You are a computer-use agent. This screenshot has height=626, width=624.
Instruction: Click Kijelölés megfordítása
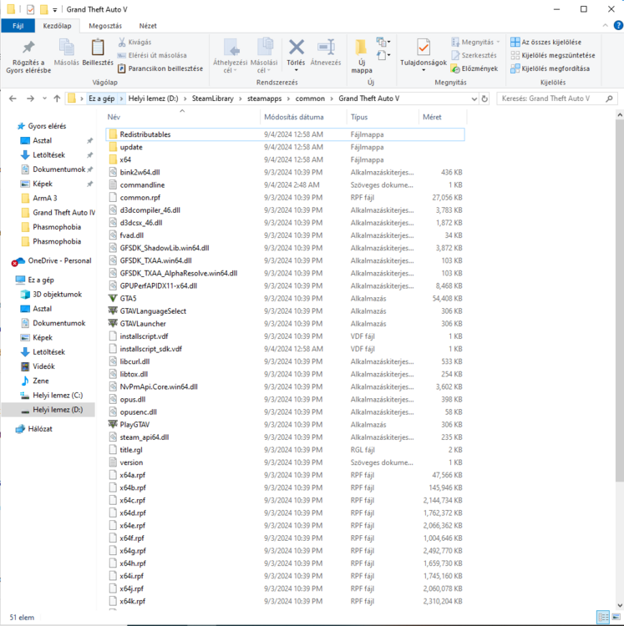point(550,68)
